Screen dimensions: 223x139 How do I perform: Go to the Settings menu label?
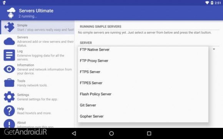tap(23, 95)
